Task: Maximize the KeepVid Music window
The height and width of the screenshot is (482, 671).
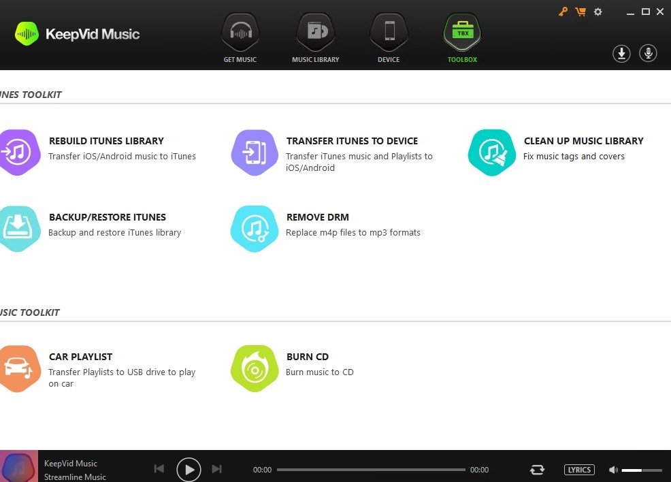Action: (x=646, y=12)
